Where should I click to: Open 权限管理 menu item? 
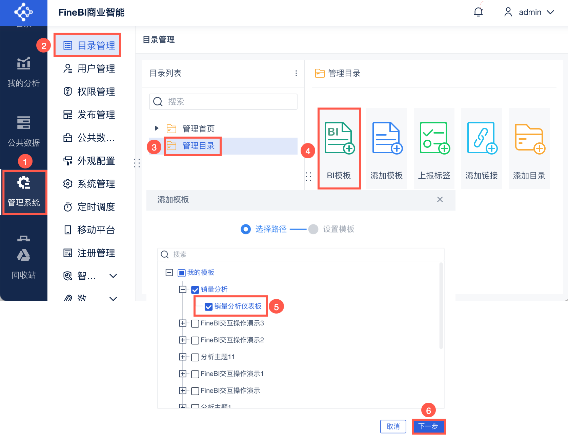pyautogui.click(x=89, y=92)
